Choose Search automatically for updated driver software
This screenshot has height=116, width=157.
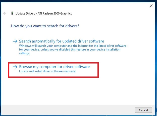point(62,41)
